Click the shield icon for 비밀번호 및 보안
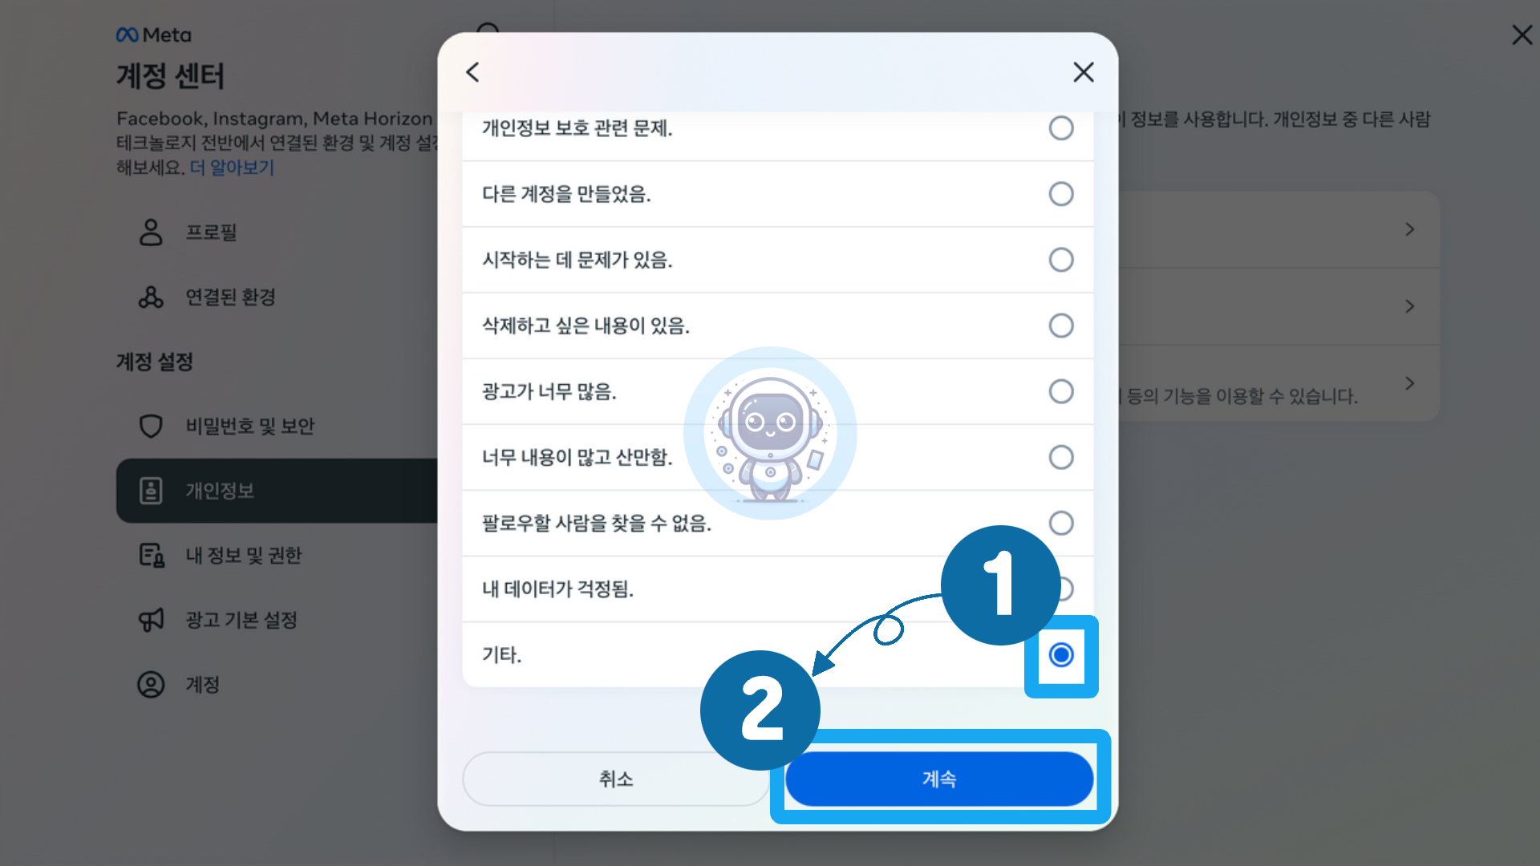The height and width of the screenshot is (866, 1540). click(x=151, y=426)
